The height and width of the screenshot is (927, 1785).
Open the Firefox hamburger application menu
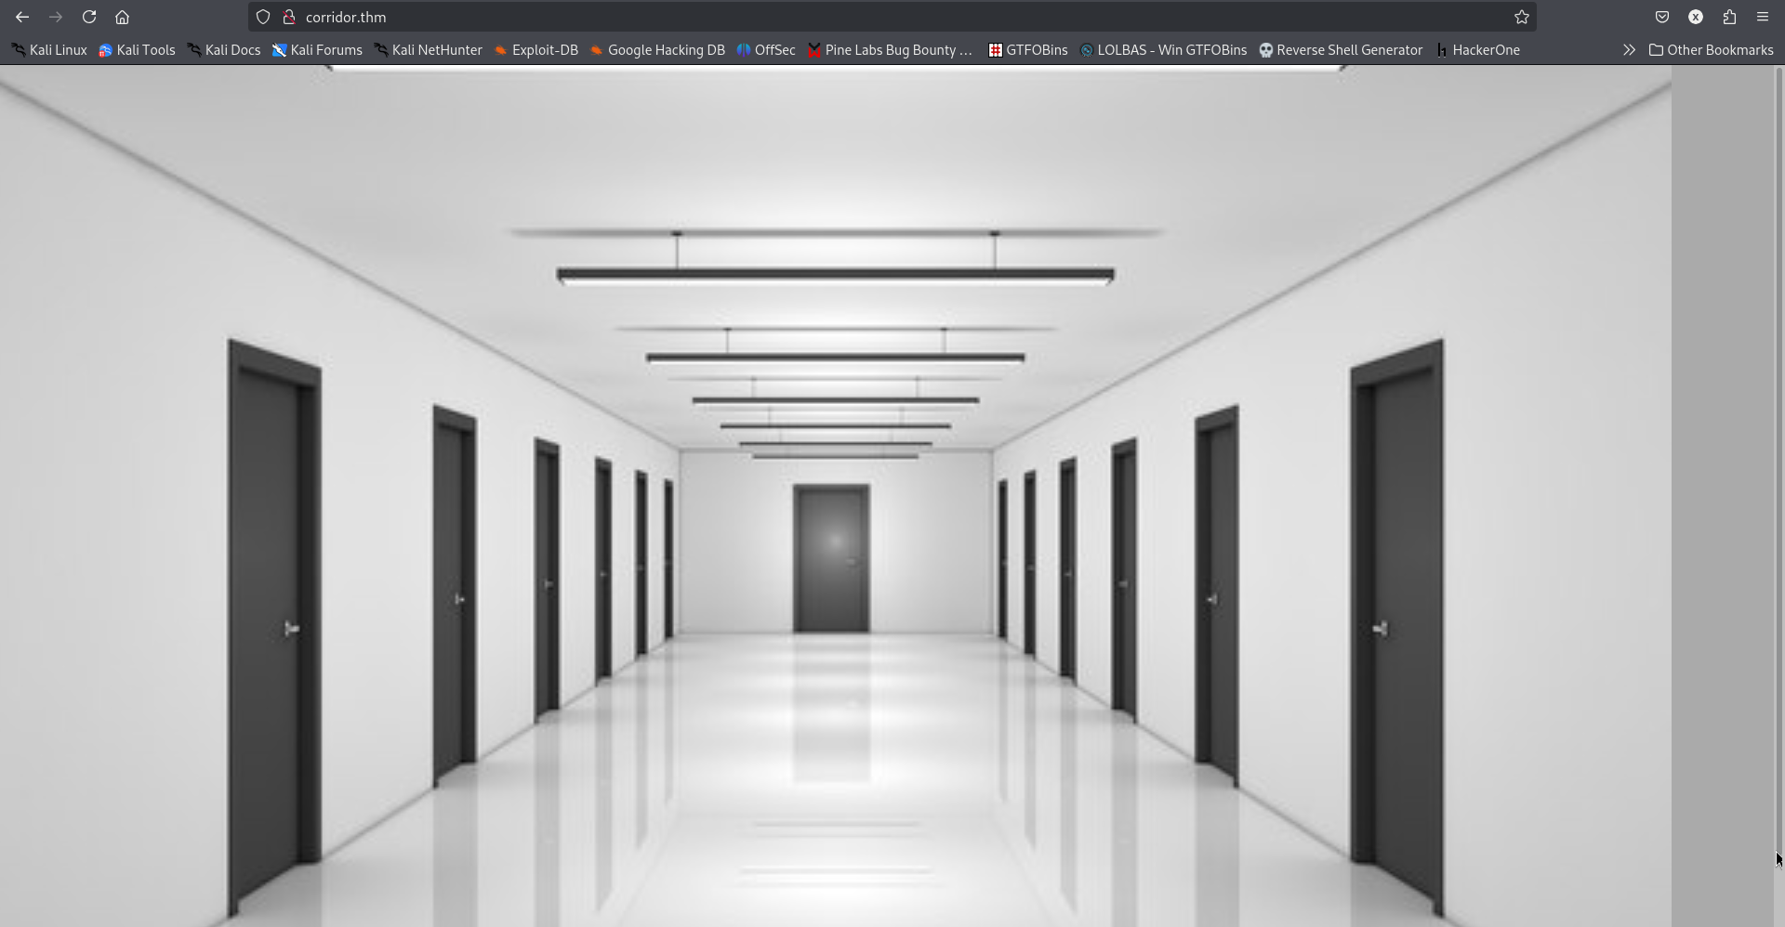[1763, 17]
